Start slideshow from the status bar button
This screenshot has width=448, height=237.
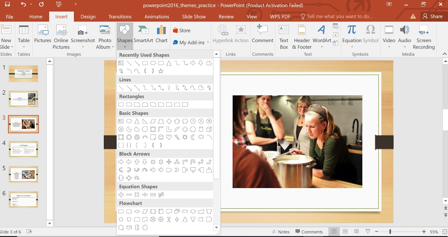(x=368, y=231)
